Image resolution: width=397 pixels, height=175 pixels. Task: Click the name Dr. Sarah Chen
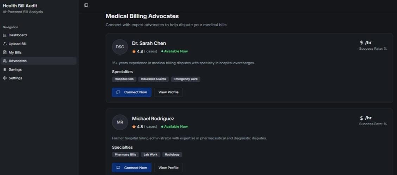click(149, 43)
